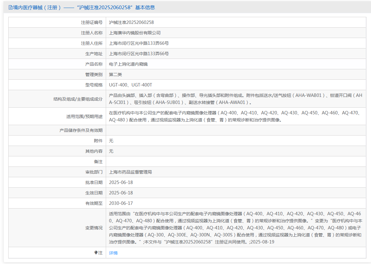
Task: Click the 变更情况 row label
Action: click(94, 228)
